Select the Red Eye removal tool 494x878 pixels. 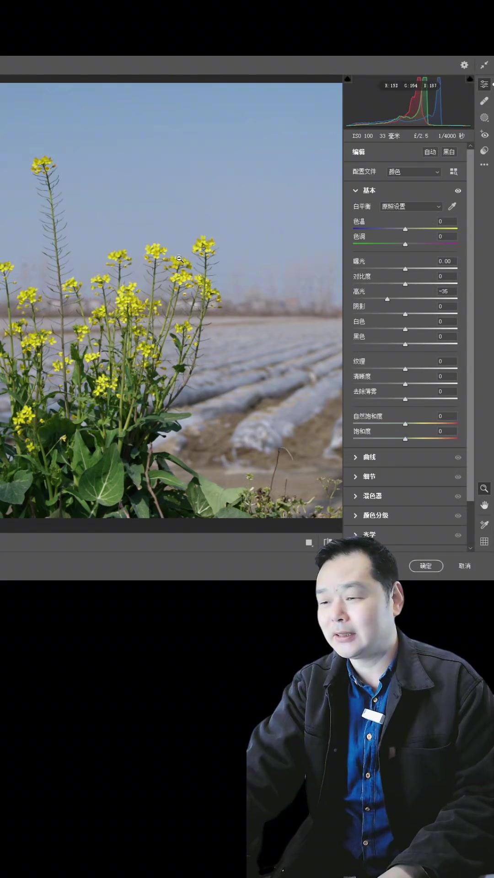tap(484, 134)
